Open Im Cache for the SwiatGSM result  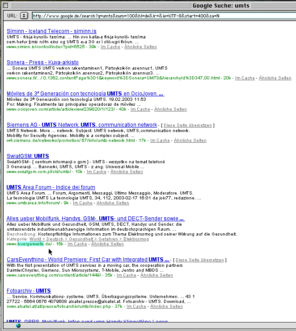click(x=97, y=172)
